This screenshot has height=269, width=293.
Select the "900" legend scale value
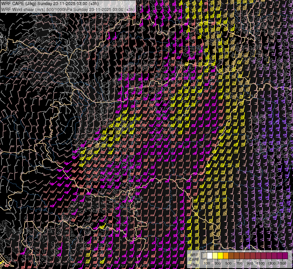point(250,263)
